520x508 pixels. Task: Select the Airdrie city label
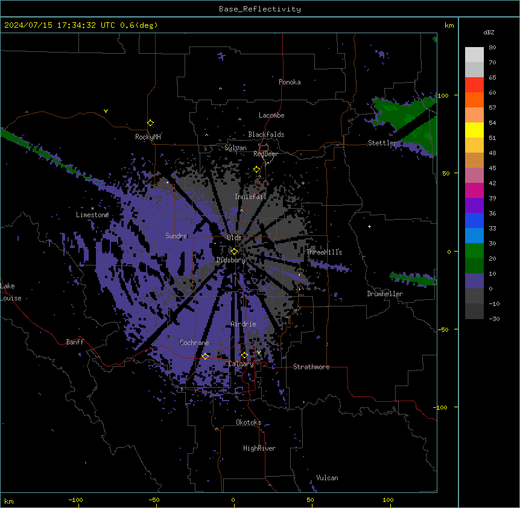(x=243, y=324)
